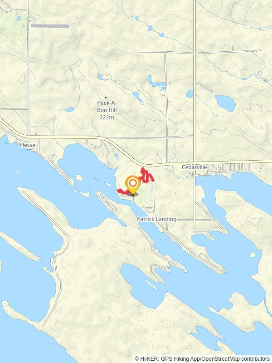Click the rectangular blue ponds near the center
This screenshot has height=363, width=272.
point(158,84)
